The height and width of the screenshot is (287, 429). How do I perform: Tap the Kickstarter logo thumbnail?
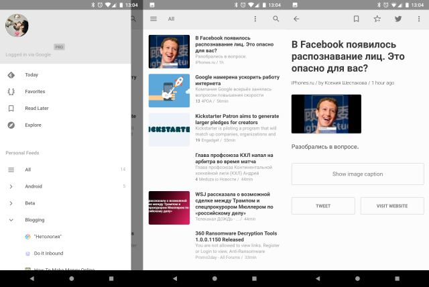coord(169,129)
